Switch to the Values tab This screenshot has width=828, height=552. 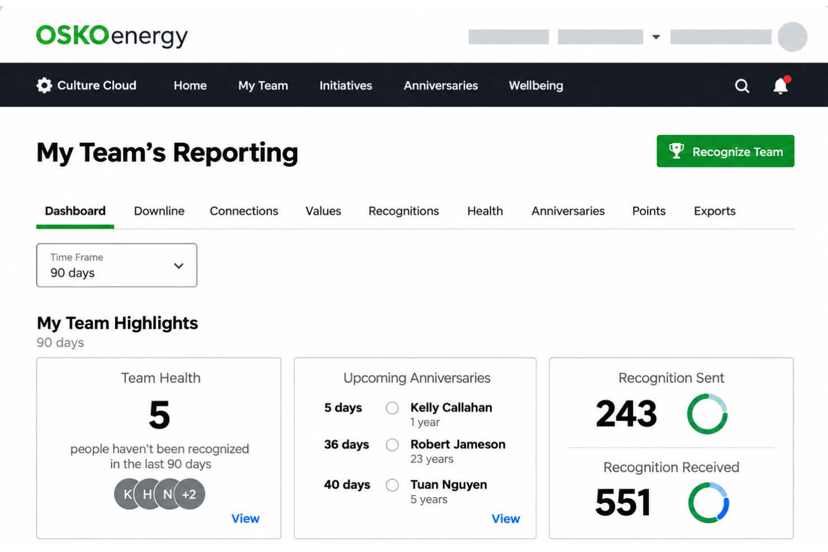(323, 211)
